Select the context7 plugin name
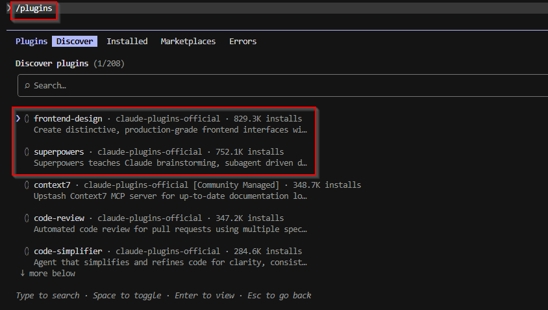 click(x=52, y=185)
